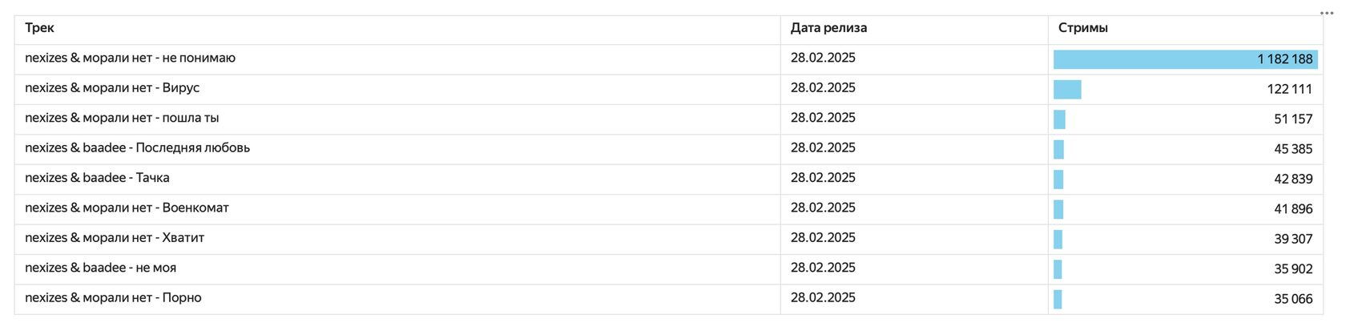The width and height of the screenshot is (1346, 335).
Task: Click the 45 385 streams value
Action: pos(1293,149)
